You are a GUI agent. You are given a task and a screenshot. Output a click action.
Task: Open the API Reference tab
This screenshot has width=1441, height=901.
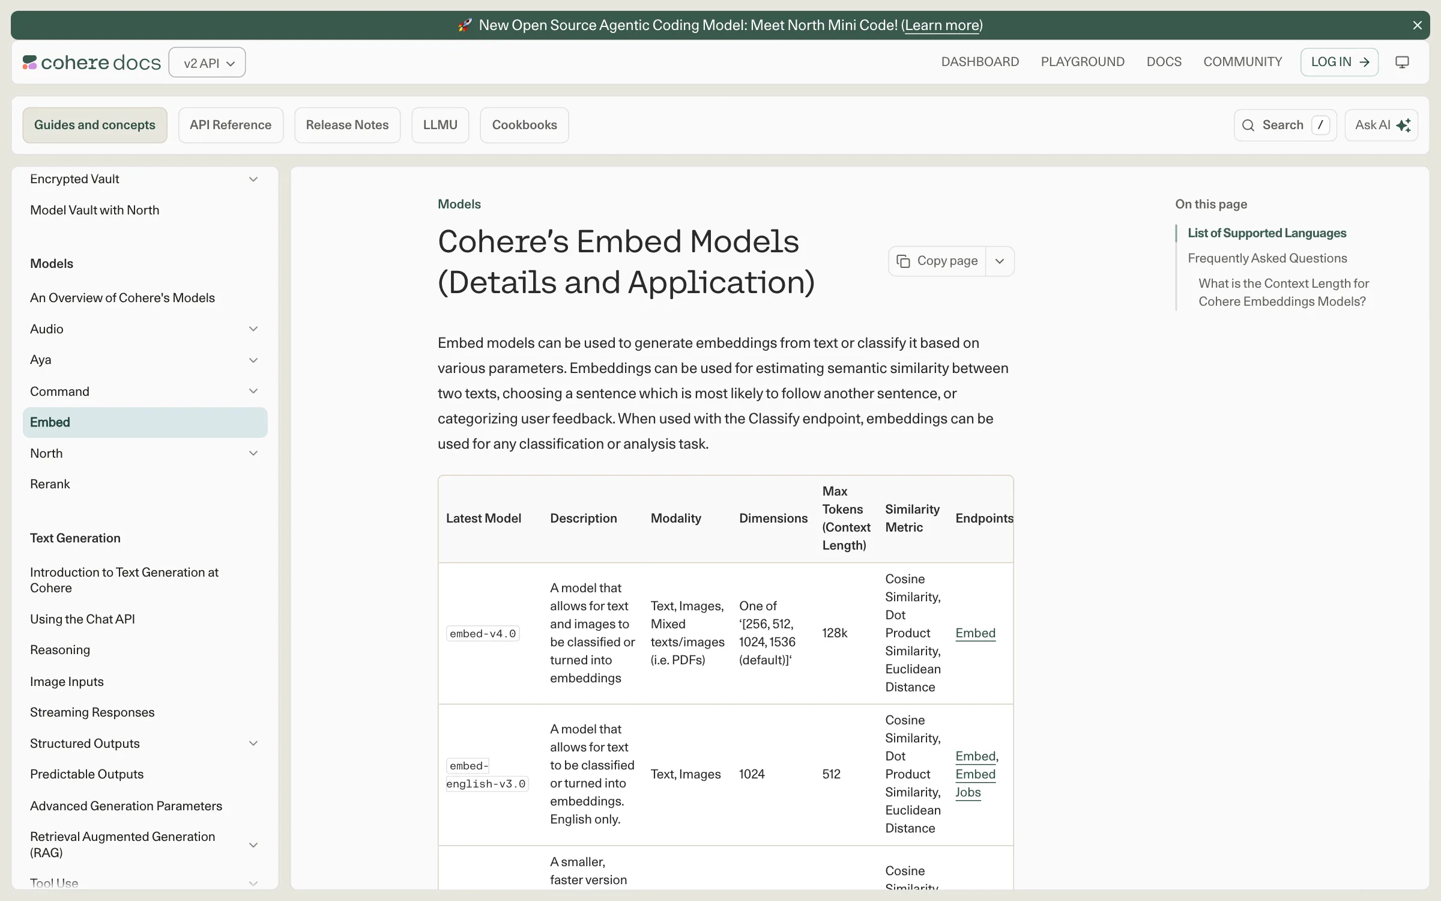click(231, 125)
